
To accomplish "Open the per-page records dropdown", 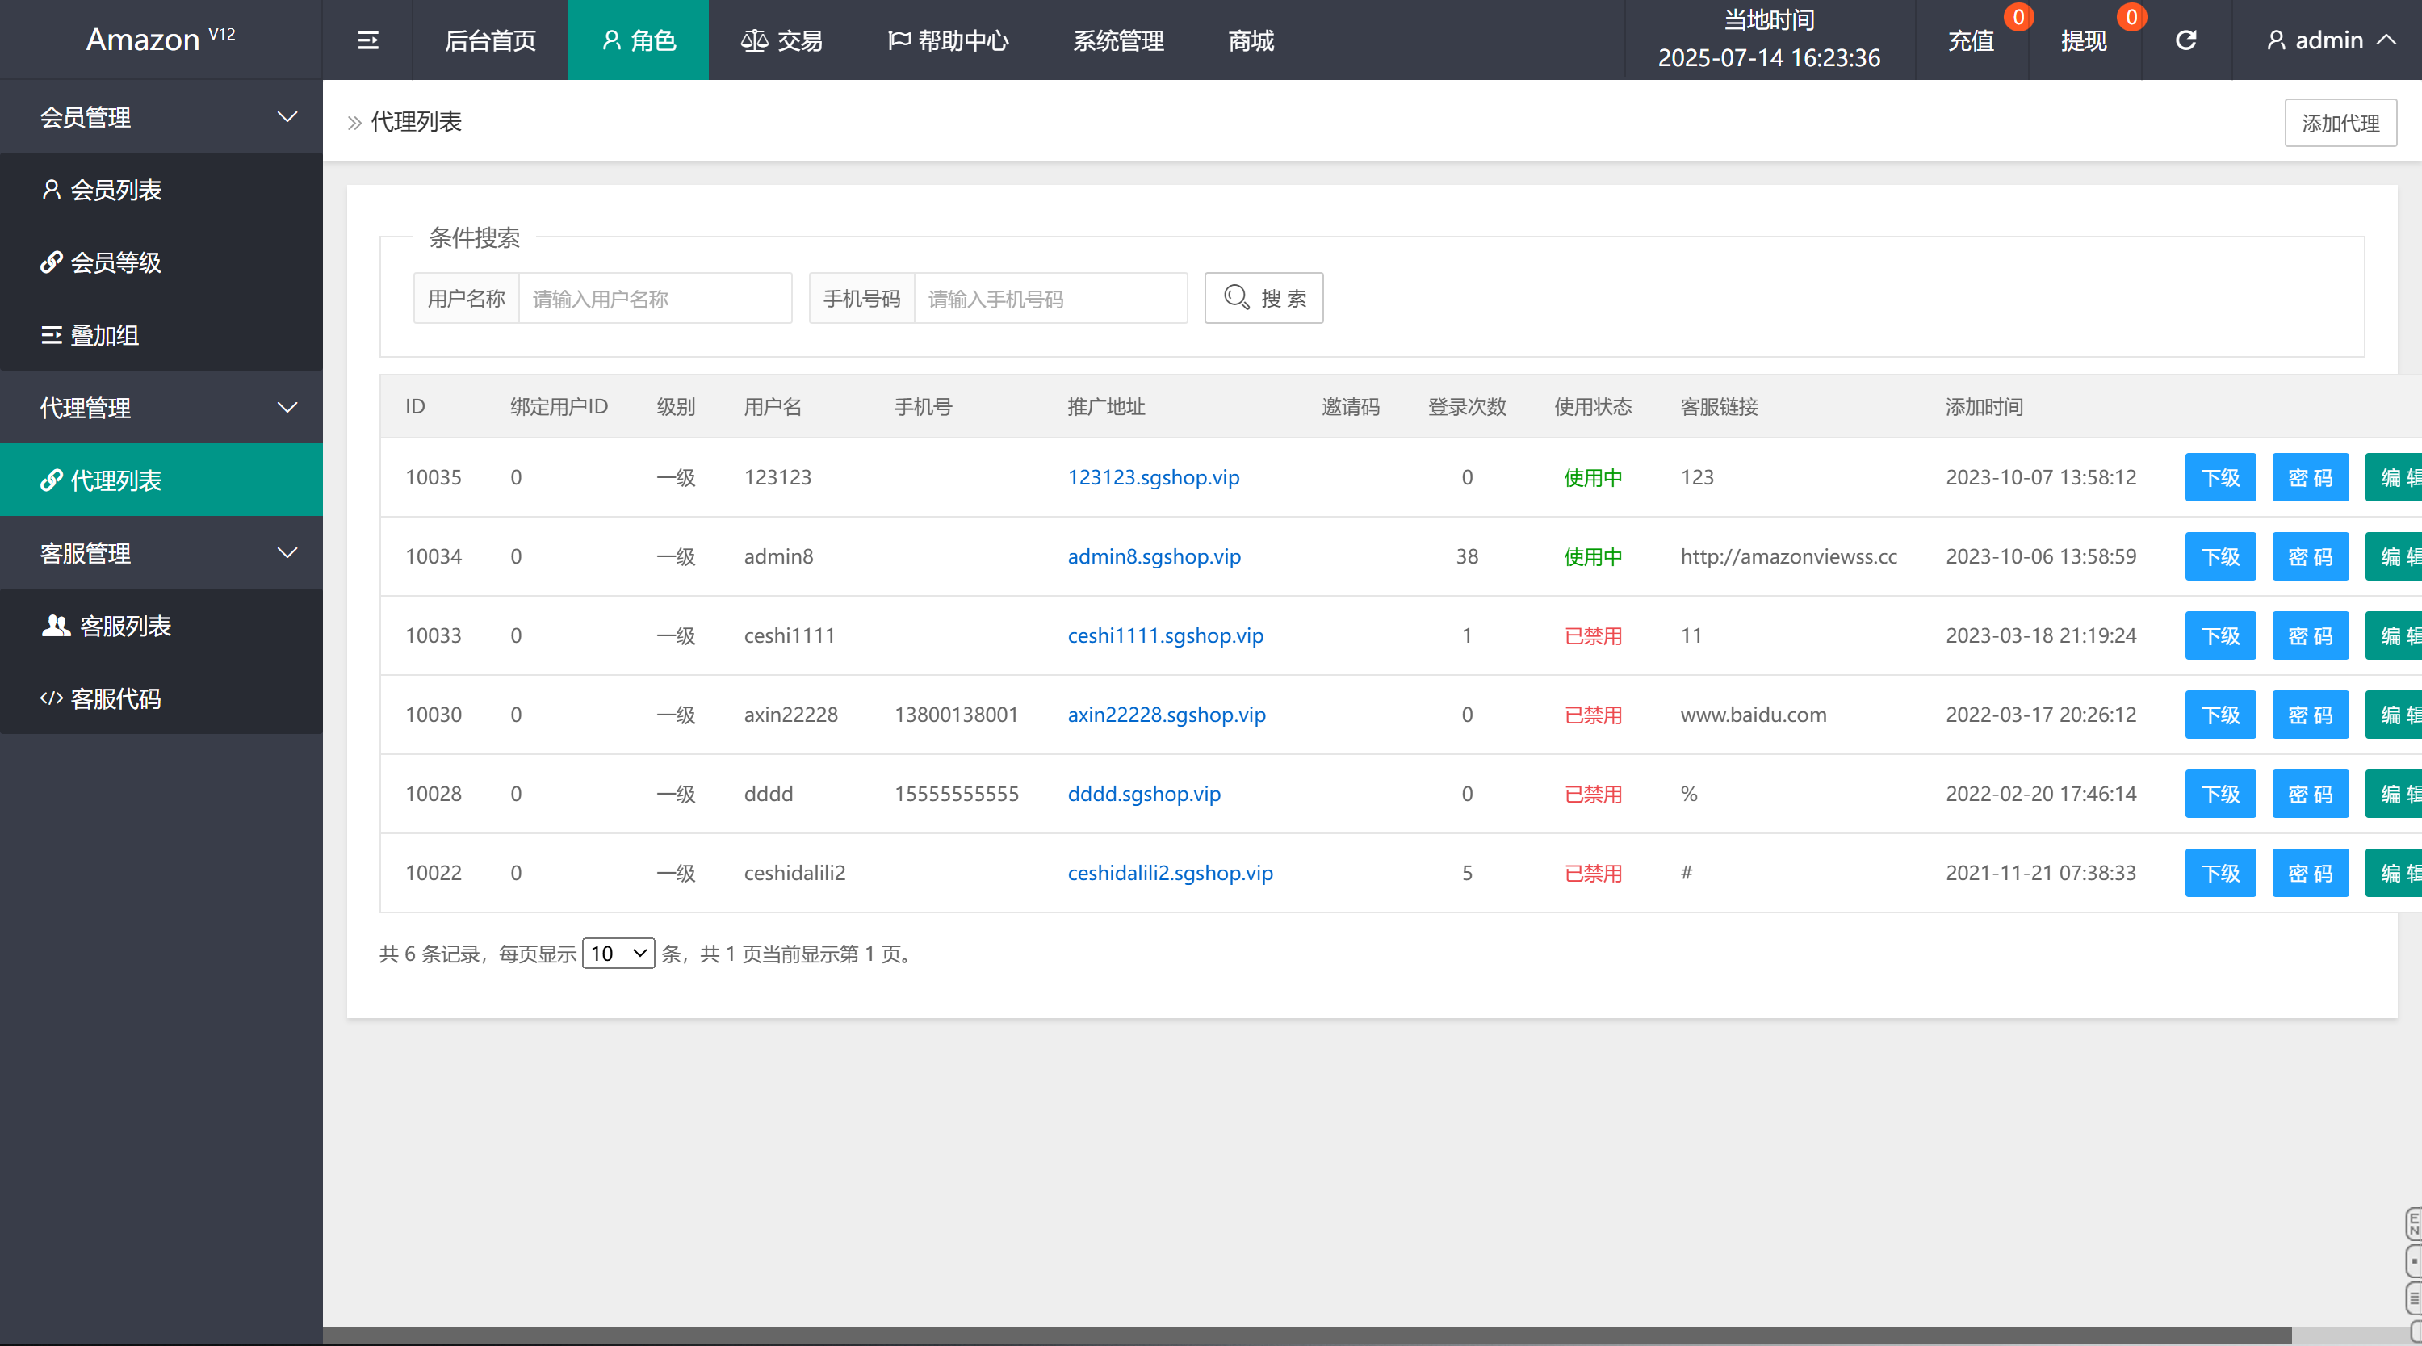I will (618, 954).
